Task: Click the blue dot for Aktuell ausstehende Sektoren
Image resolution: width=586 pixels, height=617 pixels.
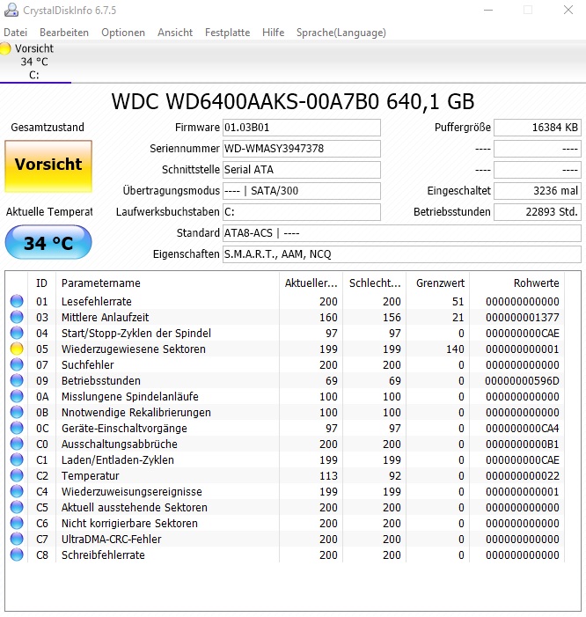Action: click(17, 507)
